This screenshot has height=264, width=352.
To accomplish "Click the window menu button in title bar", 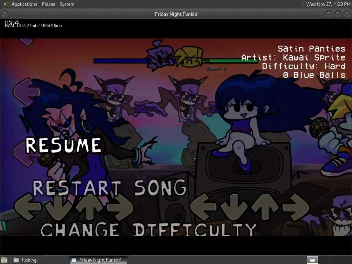I will click(x=4, y=14).
